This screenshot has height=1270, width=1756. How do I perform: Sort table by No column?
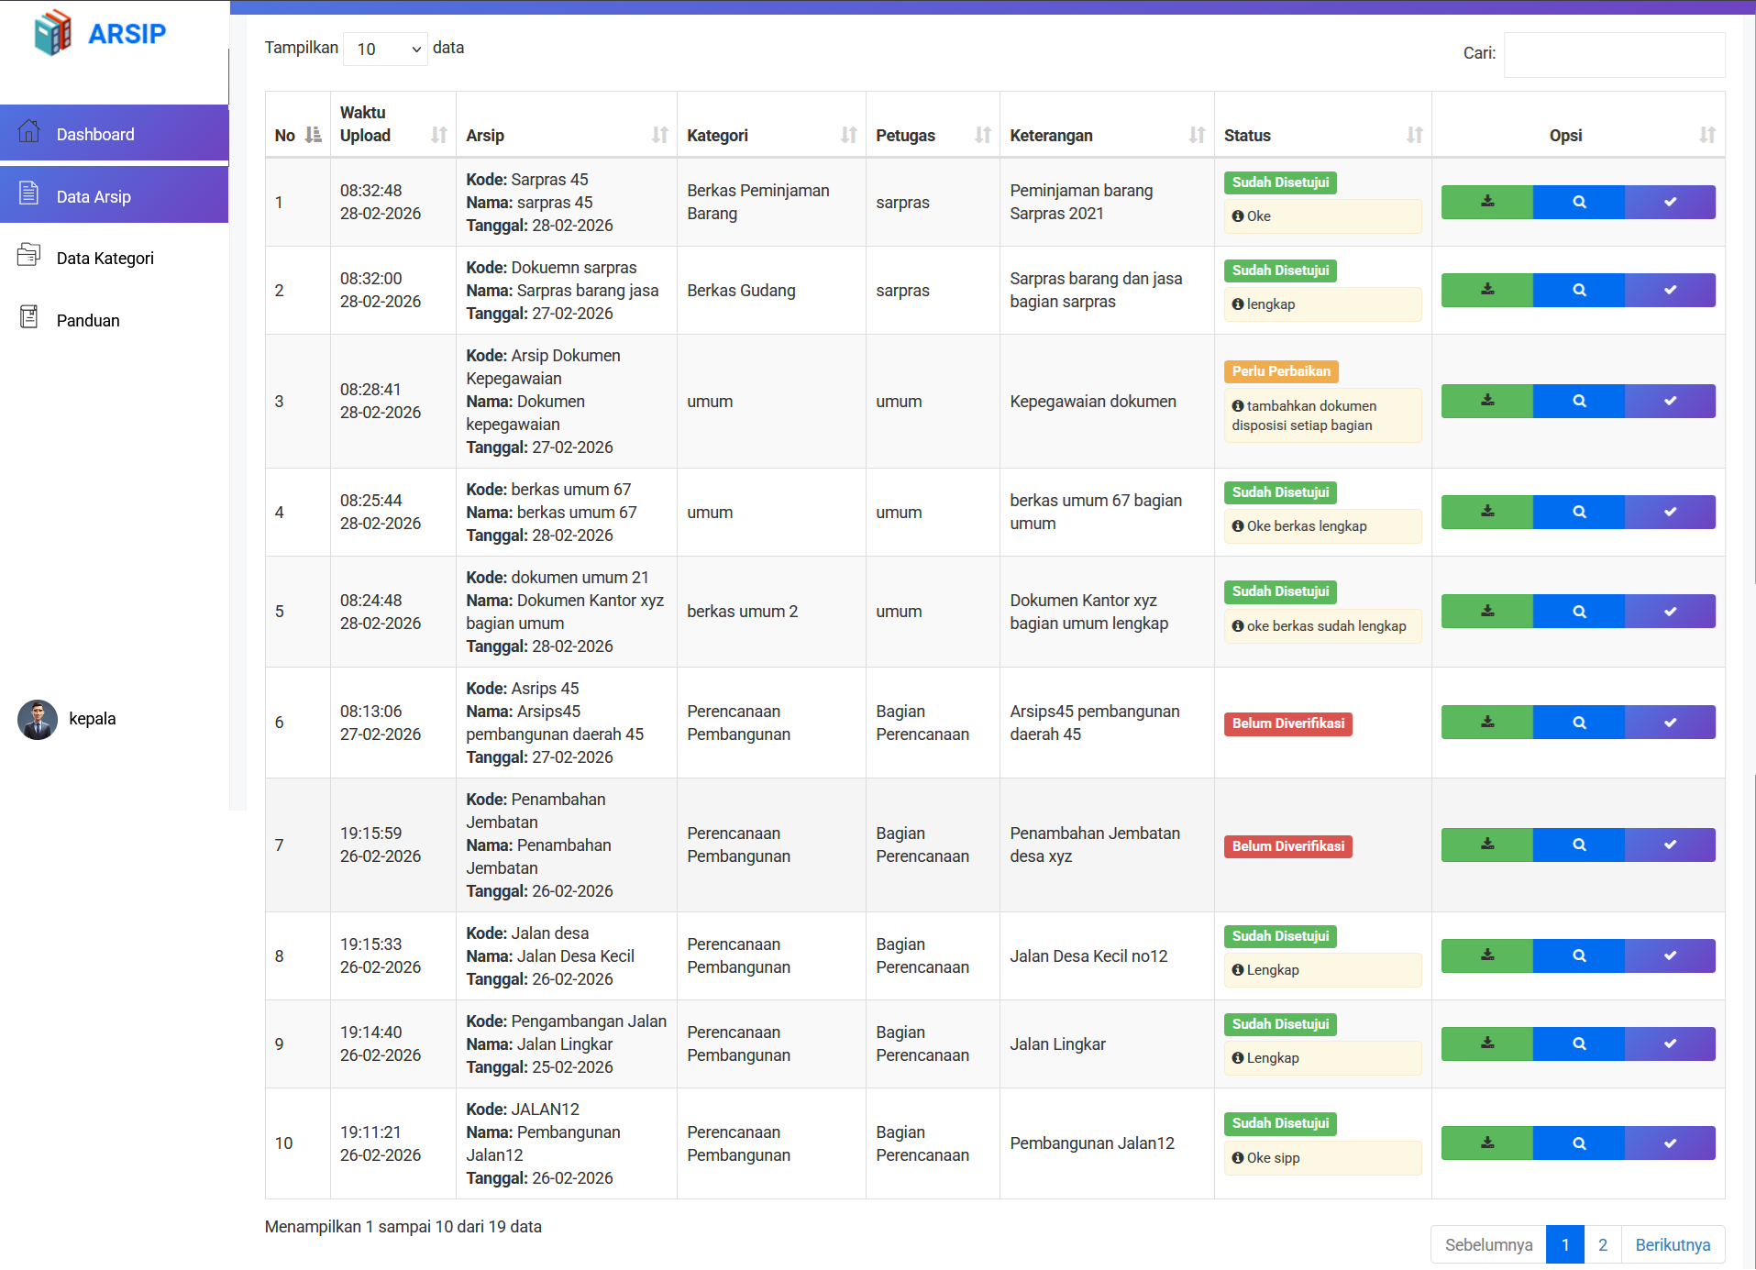pos(297,125)
